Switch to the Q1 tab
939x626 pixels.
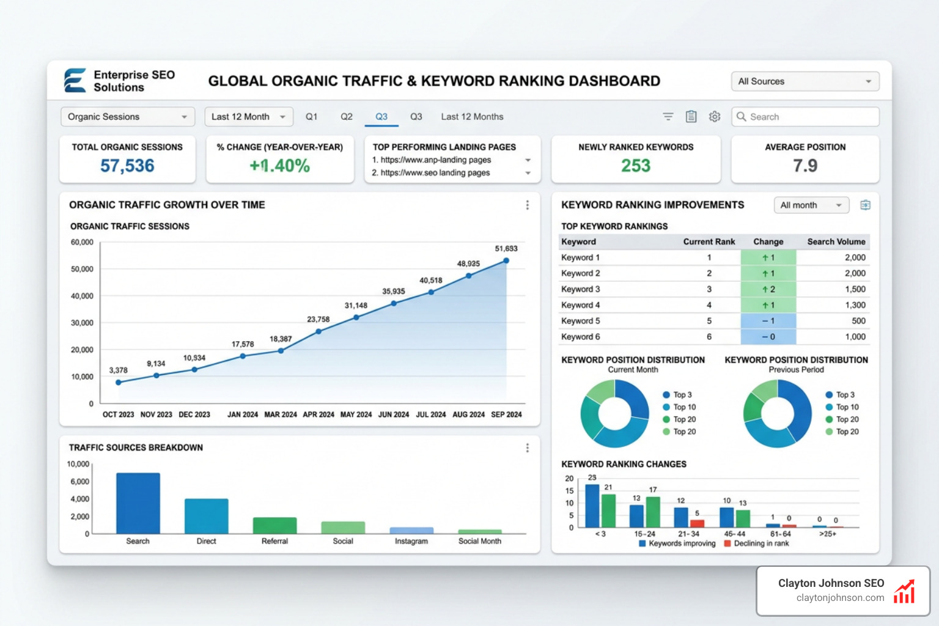tap(312, 116)
